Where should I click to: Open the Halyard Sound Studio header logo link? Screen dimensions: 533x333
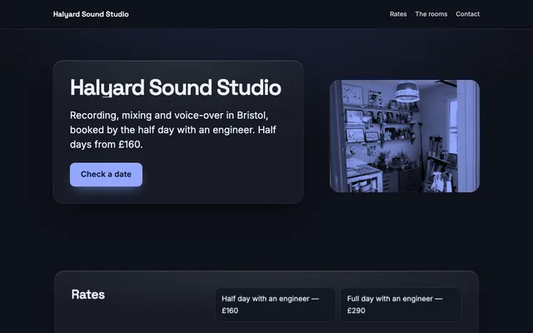click(x=91, y=14)
